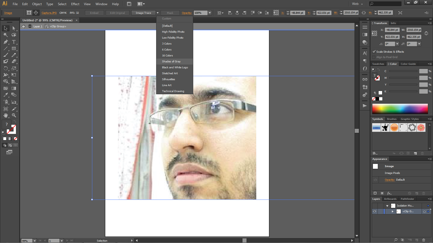Viewport: 433px width, 243px height.
Task: Open the artboard number dropdown in status bar
Action: (x=62, y=241)
